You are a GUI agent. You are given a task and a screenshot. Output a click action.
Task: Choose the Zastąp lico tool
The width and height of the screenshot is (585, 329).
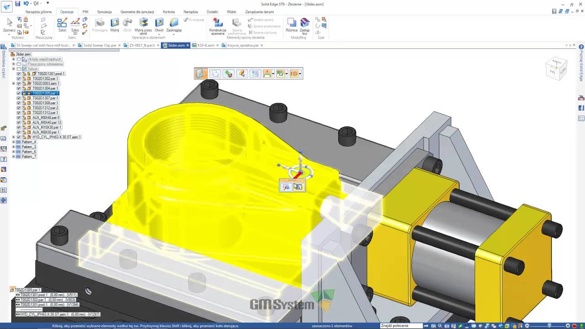pyautogui.click(x=304, y=26)
